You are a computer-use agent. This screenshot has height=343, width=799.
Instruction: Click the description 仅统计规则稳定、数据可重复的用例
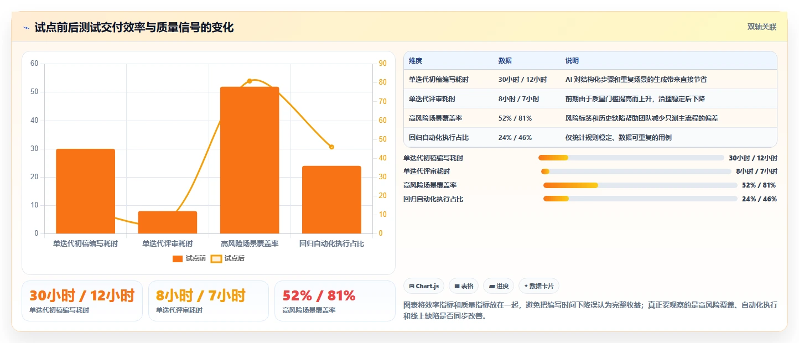[619, 137]
